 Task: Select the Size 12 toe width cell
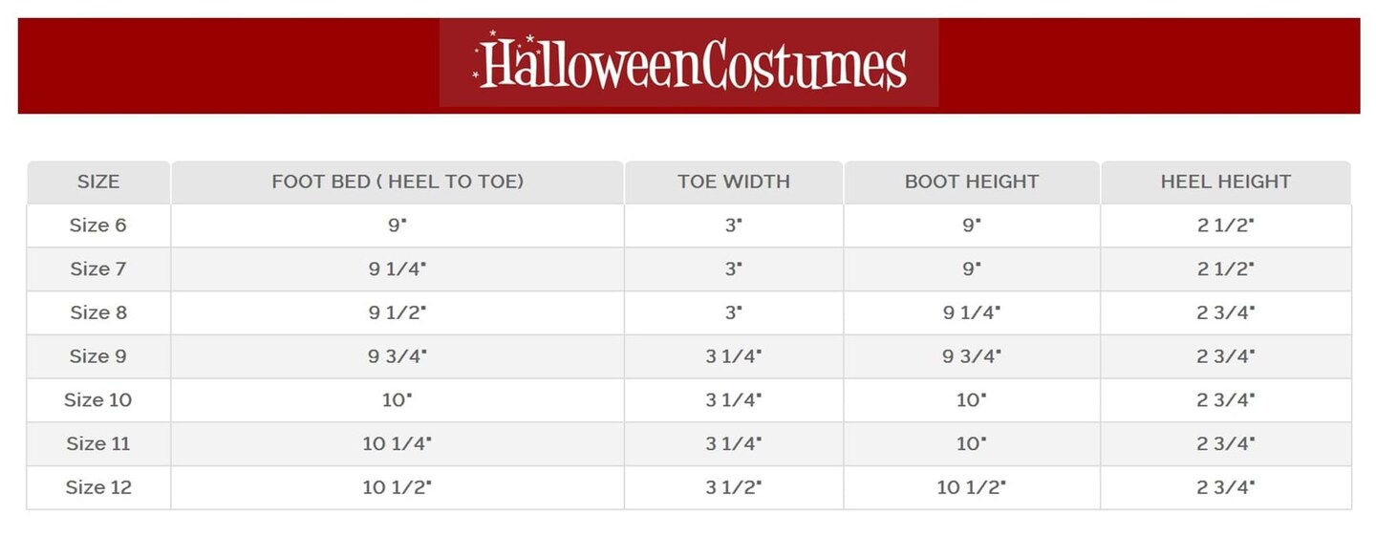point(734,487)
